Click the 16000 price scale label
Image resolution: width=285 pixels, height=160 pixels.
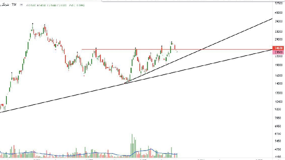tap(279, 76)
